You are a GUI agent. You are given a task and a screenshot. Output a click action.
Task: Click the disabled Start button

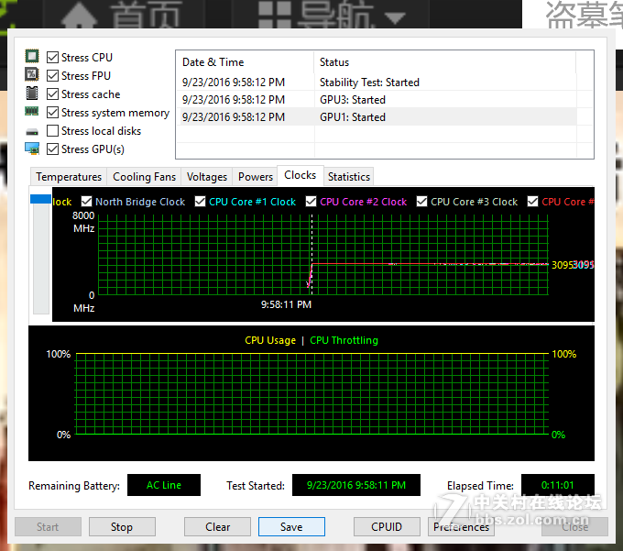click(x=48, y=527)
